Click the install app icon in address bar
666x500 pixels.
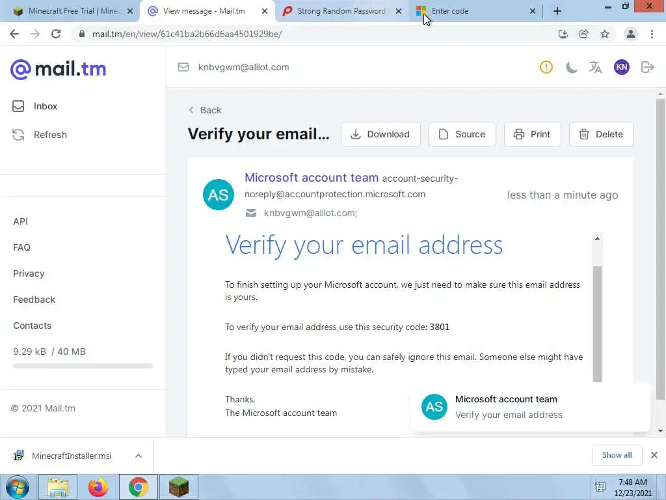[x=563, y=34]
